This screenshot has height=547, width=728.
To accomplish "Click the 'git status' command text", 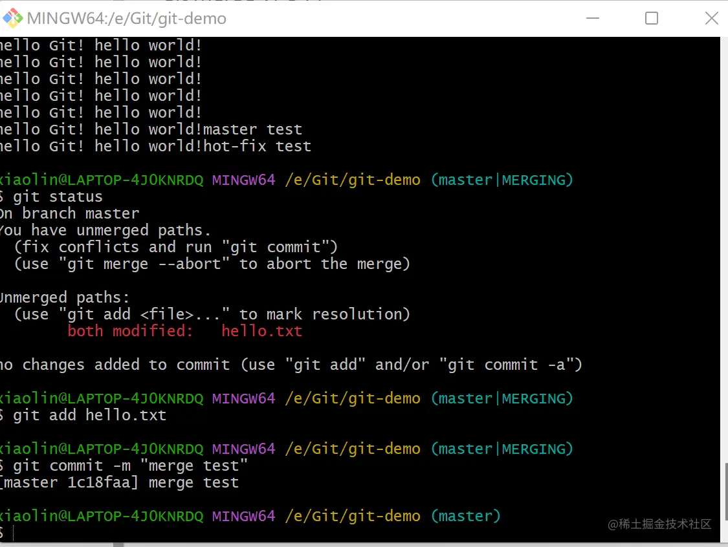I will click(x=58, y=197).
